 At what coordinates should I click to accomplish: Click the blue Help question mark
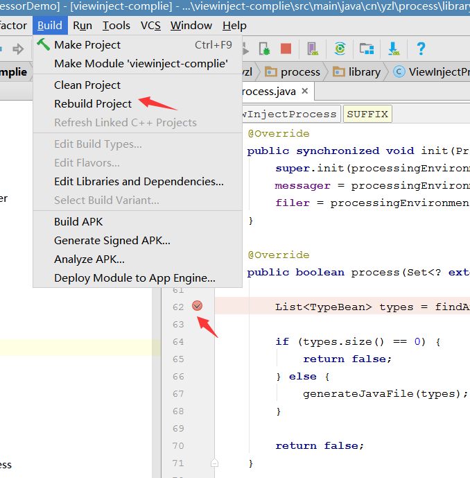tap(421, 49)
